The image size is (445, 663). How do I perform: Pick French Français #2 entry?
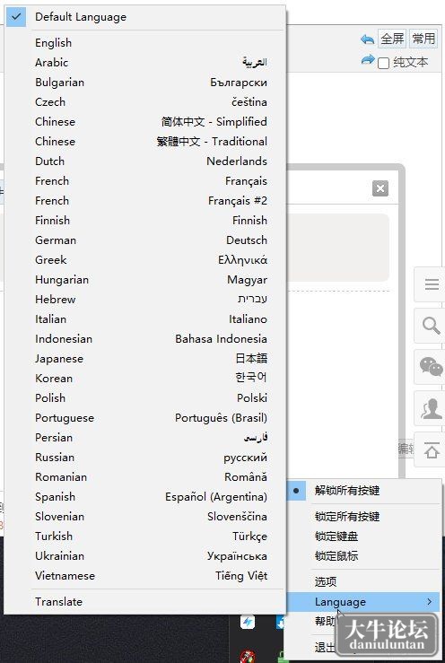[x=145, y=201]
